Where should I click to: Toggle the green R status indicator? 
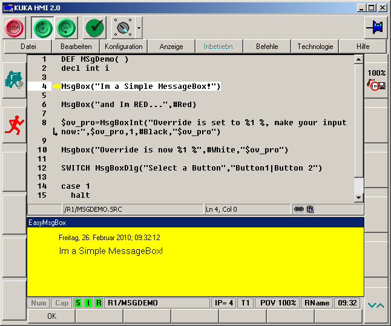[98, 302]
